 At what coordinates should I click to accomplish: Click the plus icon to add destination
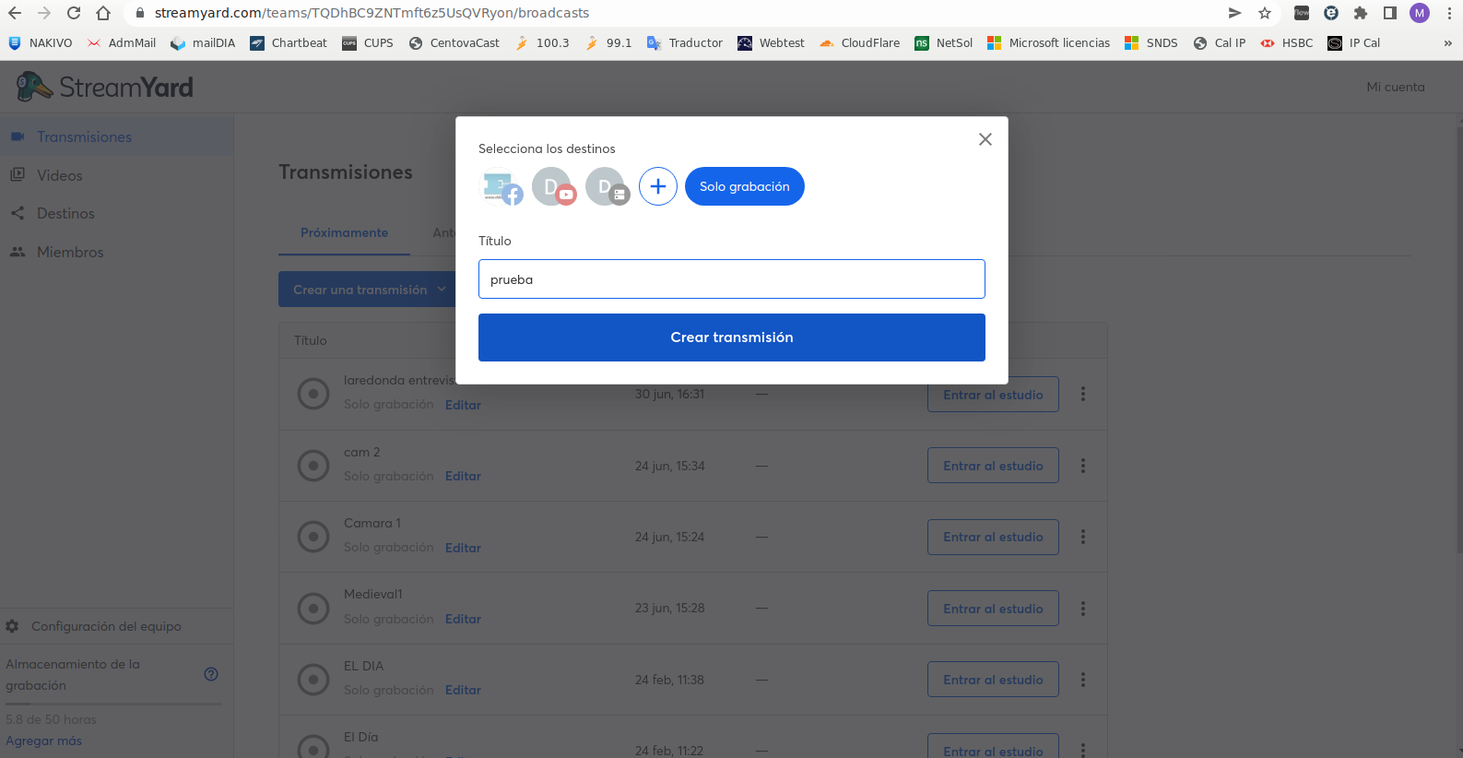coord(658,186)
